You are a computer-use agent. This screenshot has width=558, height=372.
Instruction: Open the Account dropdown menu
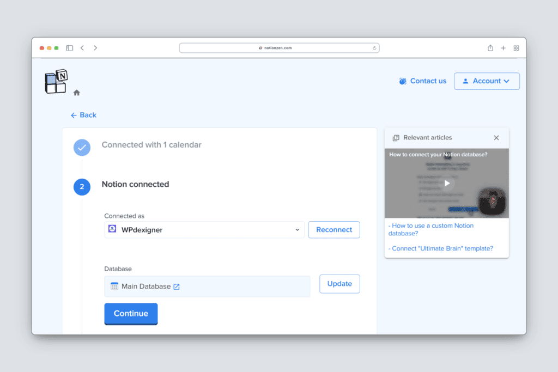(486, 81)
